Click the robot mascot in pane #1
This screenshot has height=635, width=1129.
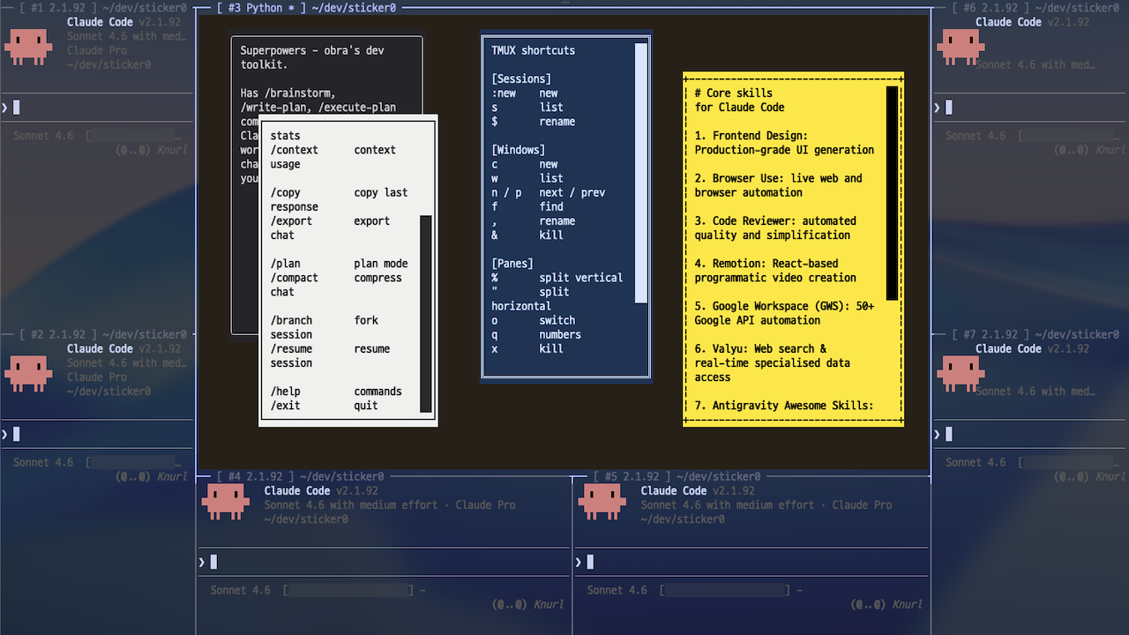(28, 46)
